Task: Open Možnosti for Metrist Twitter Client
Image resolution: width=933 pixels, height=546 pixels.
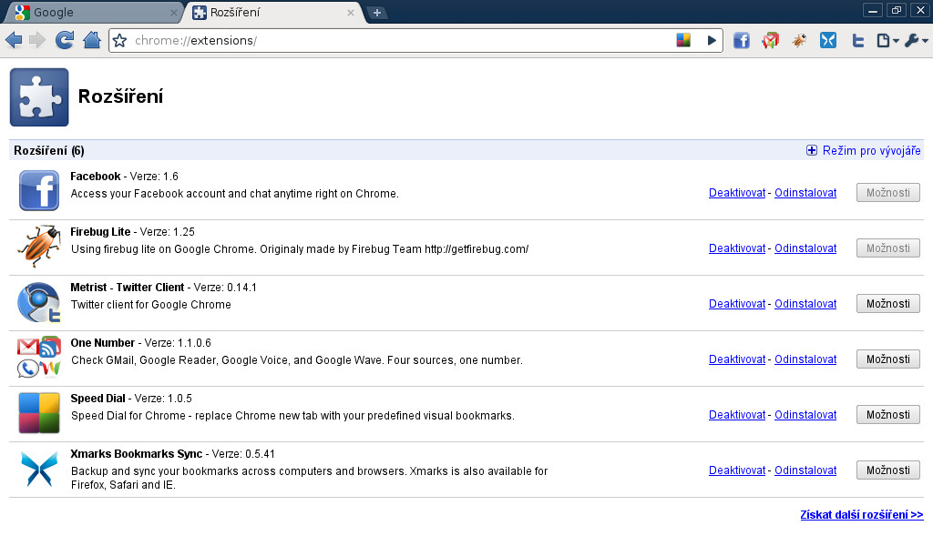Action: pos(887,304)
